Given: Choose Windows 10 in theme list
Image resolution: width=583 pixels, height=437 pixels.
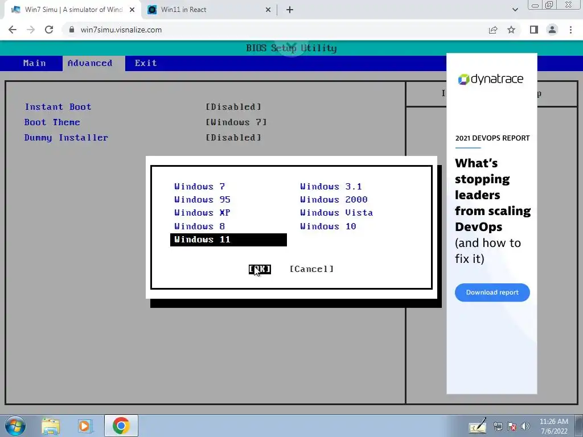Looking at the screenshot, I should coord(328,226).
